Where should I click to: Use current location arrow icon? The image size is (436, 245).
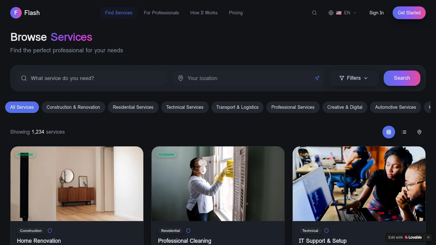[317, 78]
